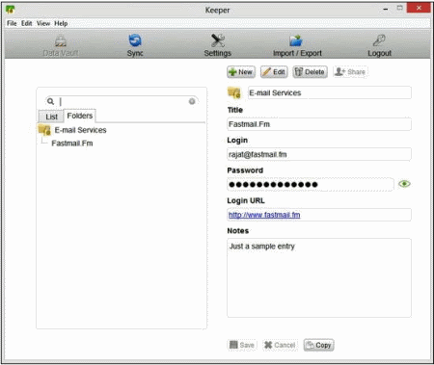Close the Keeper window
The width and height of the screenshot is (434, 365).
(419, 8)
